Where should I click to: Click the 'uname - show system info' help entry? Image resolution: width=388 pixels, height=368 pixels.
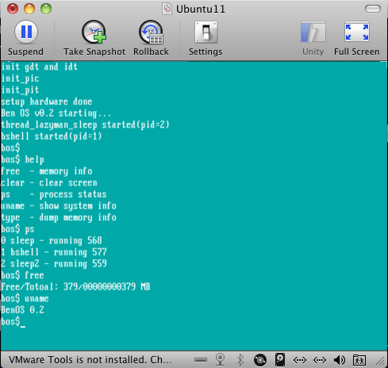click(x=59, y=206)
